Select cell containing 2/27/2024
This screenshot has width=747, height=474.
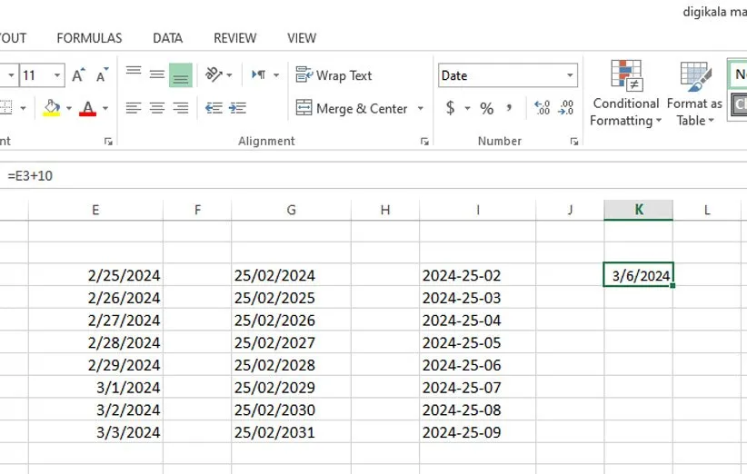click(95, 321)
